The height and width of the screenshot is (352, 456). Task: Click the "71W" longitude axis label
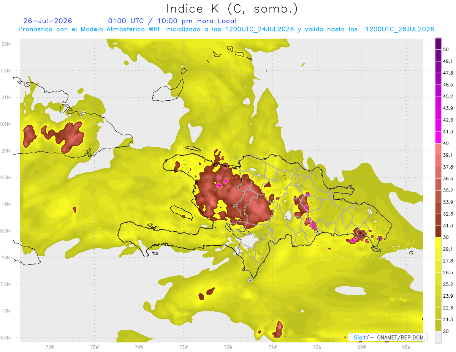(x=272, y=347)
